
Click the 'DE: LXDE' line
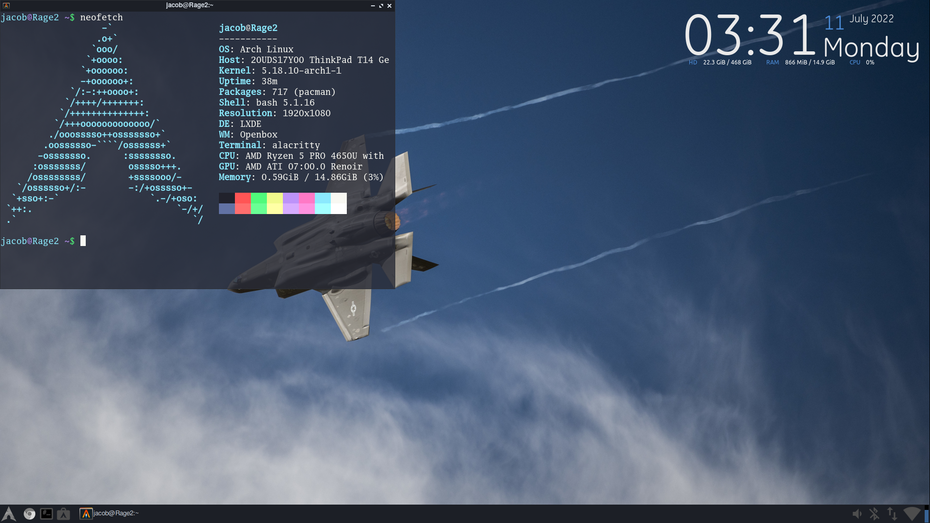(x=240, y=124)
